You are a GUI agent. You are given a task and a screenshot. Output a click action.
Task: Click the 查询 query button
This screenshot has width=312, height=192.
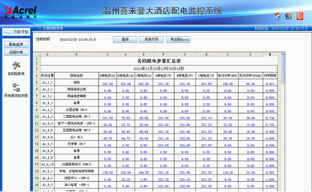125,40
